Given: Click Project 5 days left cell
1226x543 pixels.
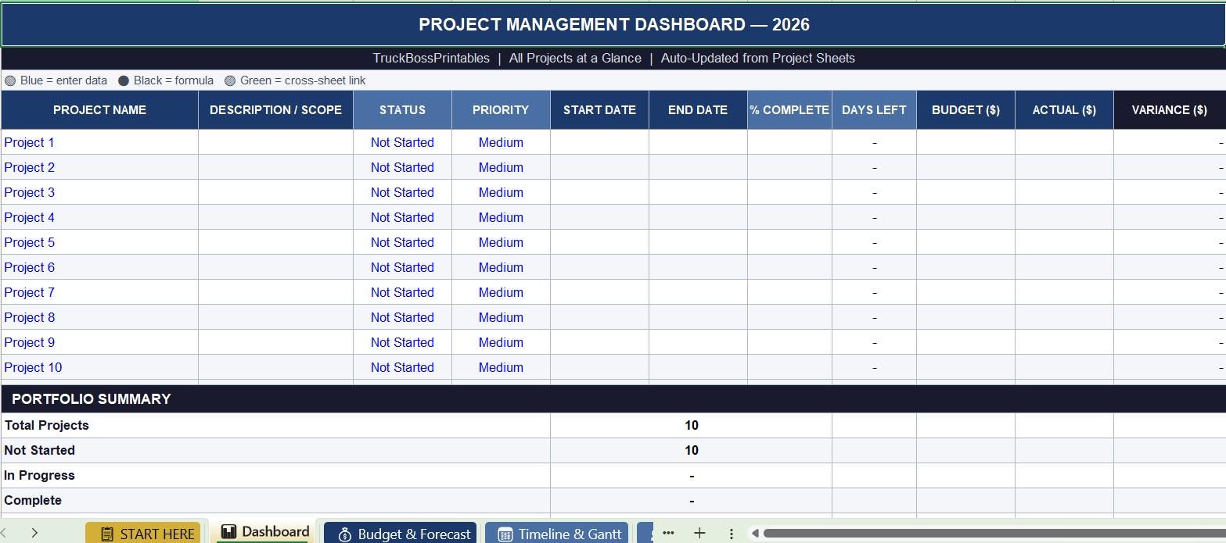Looking at the screenshot, I should [874, 242].
